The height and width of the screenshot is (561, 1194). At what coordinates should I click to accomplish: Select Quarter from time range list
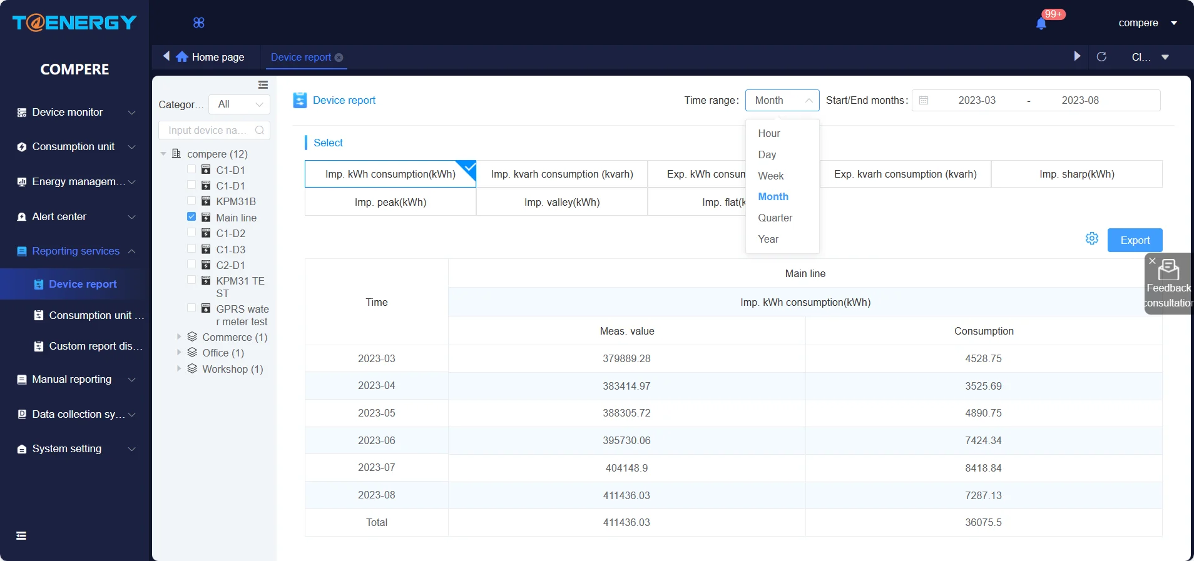click(x=775, y=218)
